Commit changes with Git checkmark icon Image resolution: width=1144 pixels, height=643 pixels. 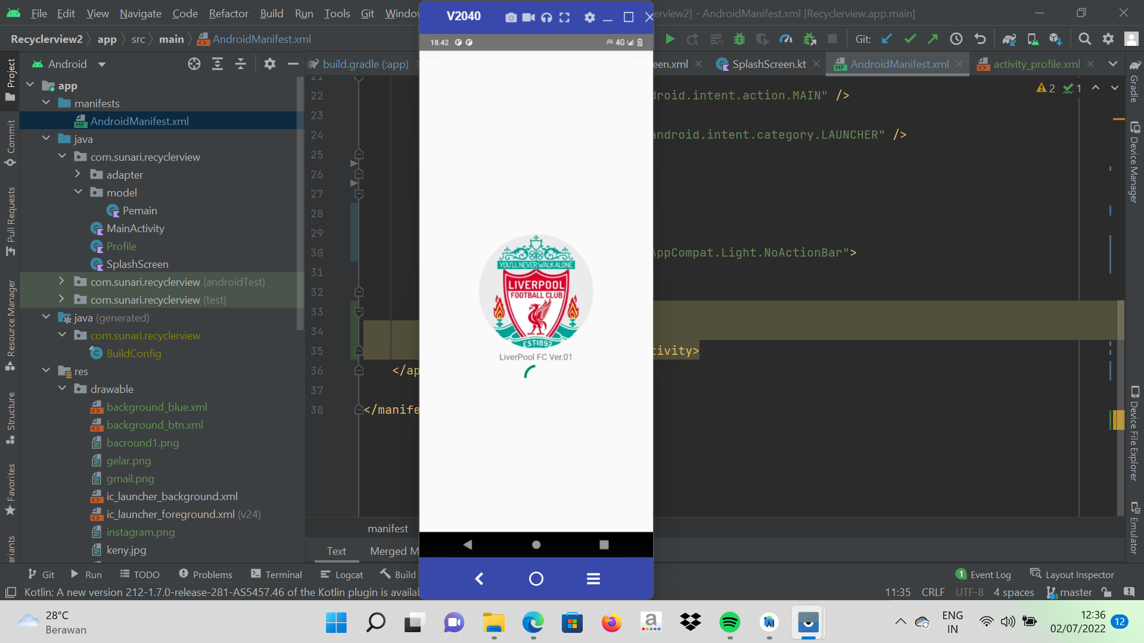(910, 39)
